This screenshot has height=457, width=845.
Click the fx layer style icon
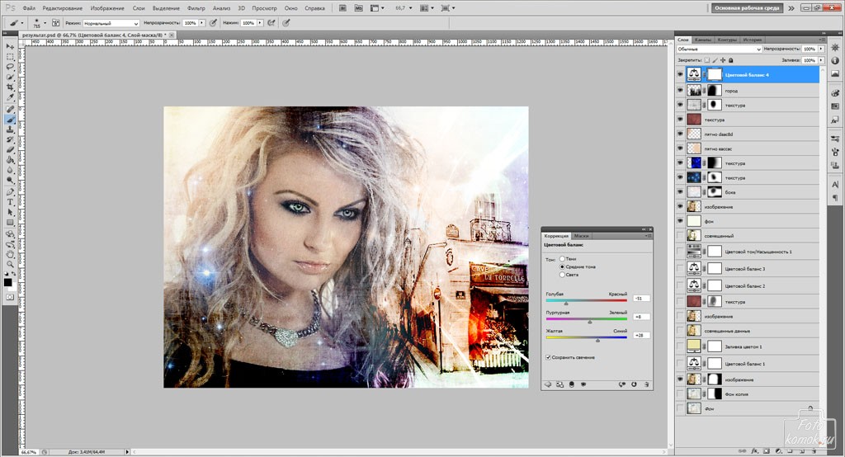coord(754,450)
